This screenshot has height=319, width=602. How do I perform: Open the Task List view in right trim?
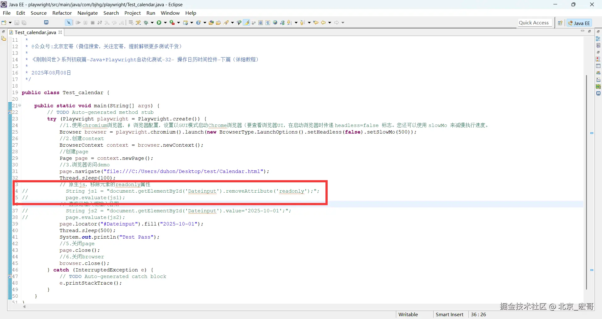(x=598, y=45)
